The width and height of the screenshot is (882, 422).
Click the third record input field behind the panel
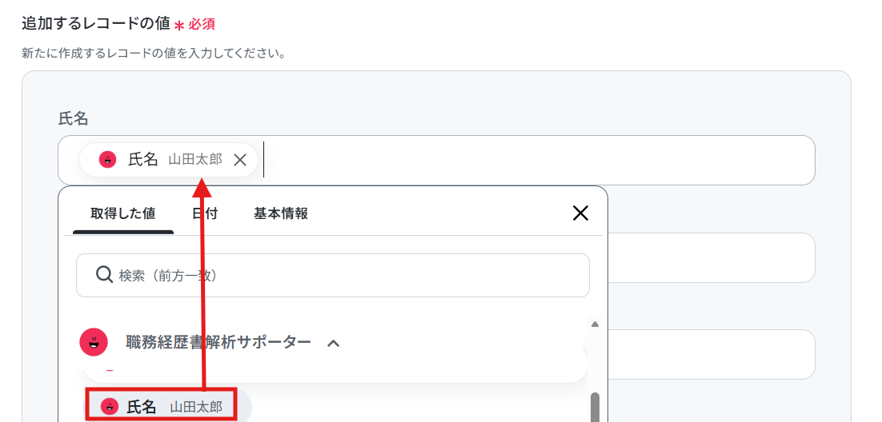click(x=712, y=355)
